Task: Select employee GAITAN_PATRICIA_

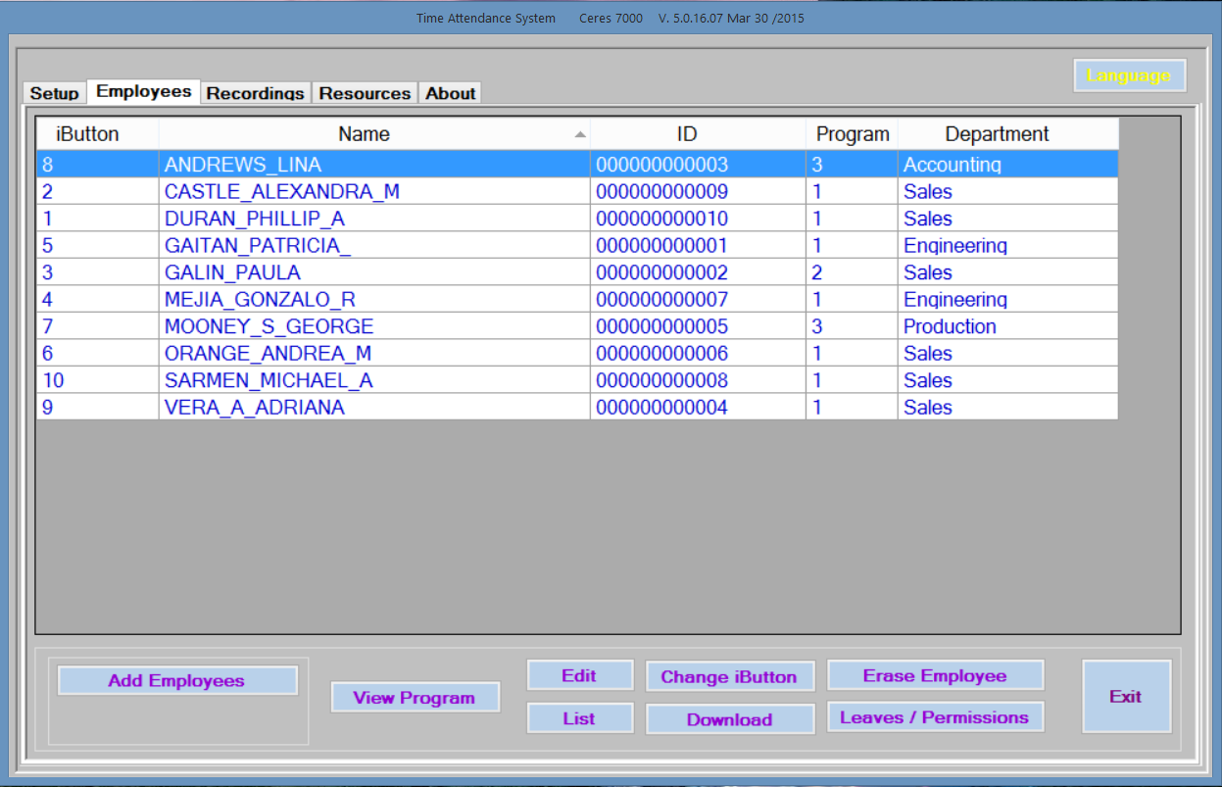Action: pyautogui.click(x=374, y=245)
